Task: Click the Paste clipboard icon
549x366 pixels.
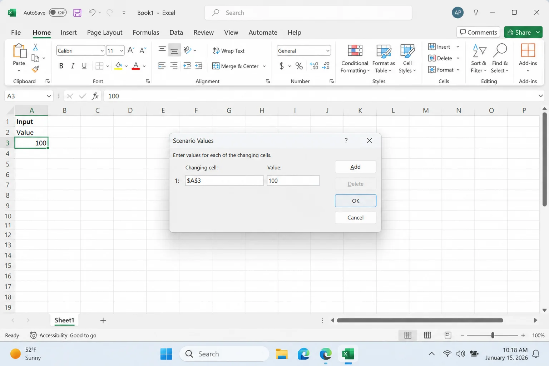Action: pyautogui.click(x=19, y=51)
